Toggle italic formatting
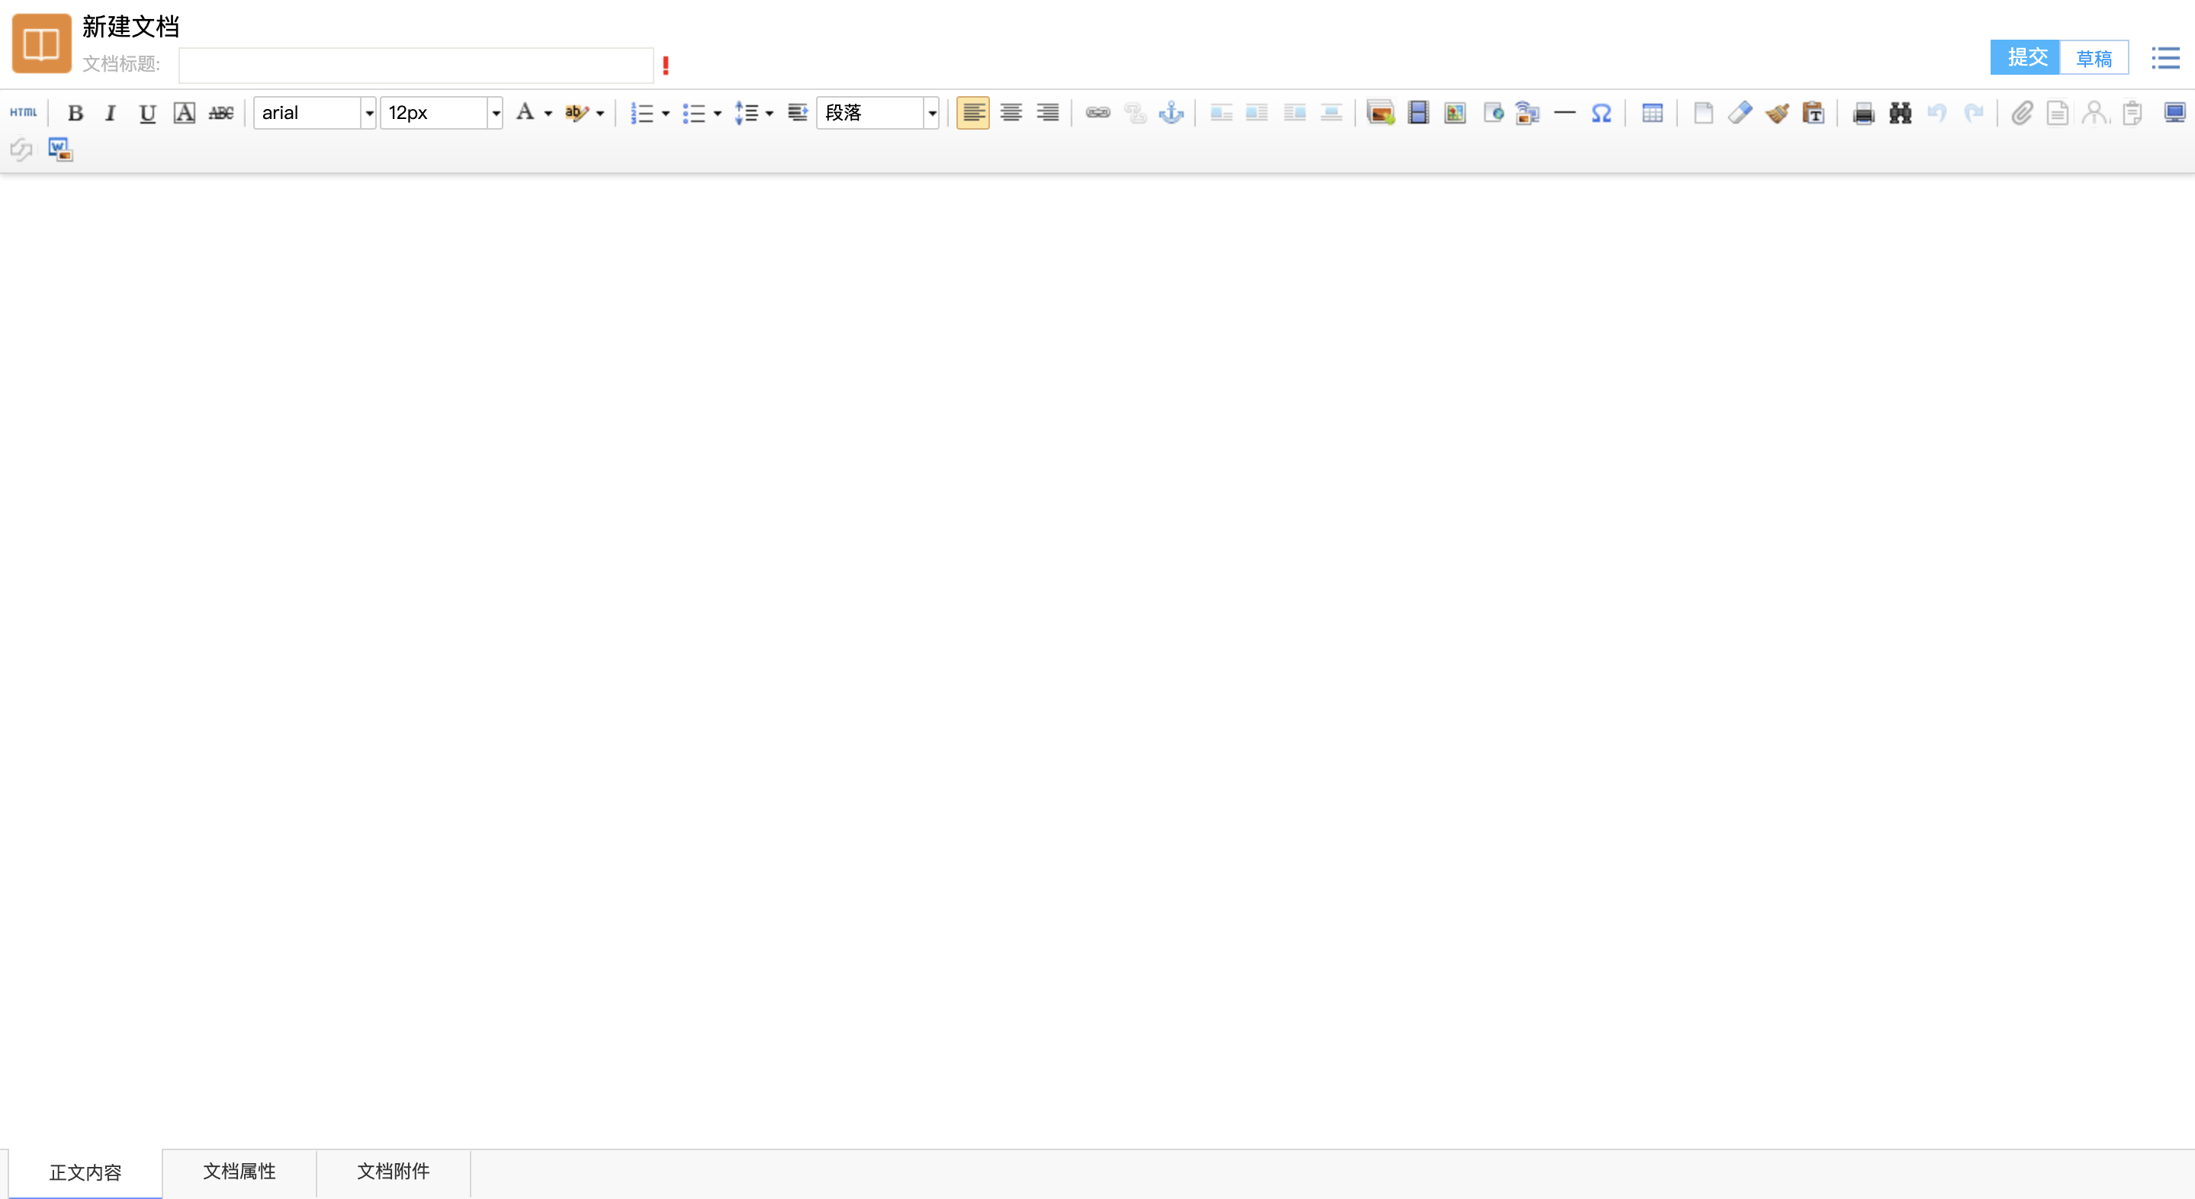 click(110, 112)
